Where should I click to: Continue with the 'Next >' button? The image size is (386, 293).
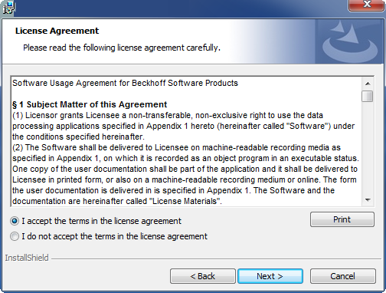click(270, 276)
